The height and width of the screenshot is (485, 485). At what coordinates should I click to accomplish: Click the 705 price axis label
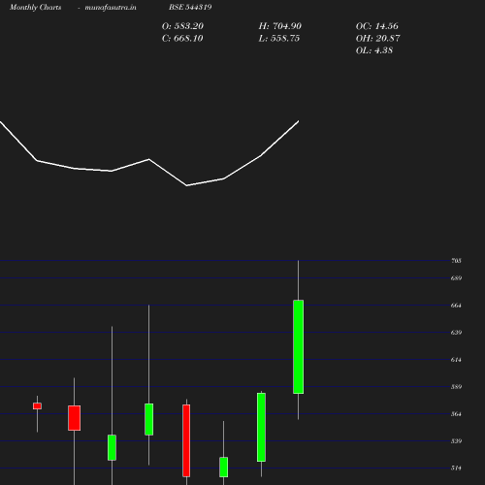click(456, 261)
